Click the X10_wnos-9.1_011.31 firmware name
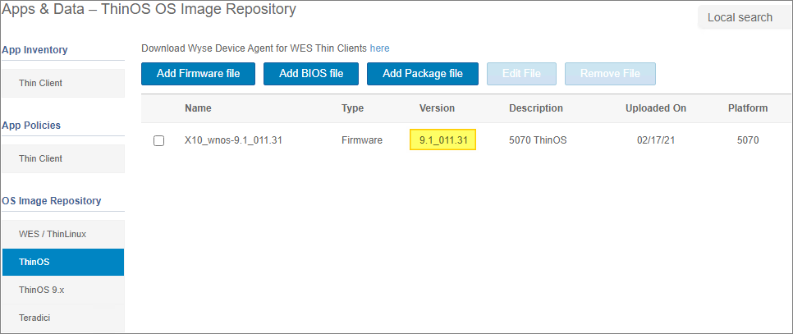The width and height of the screenshot is (793, 334). [235, 140]
